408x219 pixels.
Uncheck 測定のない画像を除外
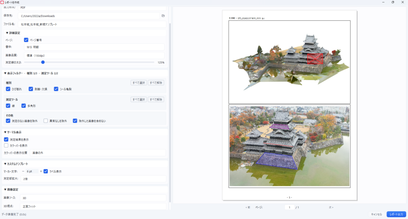pyautogui.click(x=8, y=121)
